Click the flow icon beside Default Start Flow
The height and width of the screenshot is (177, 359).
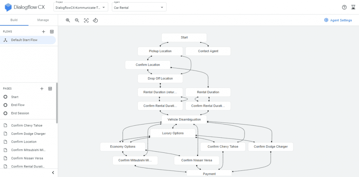[x=6, y=40]
